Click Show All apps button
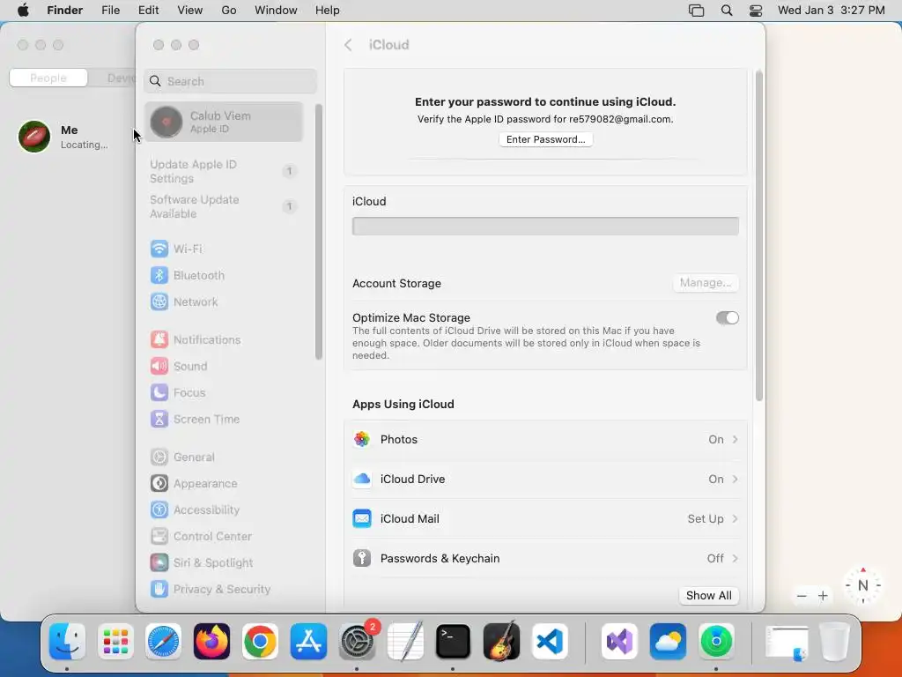Viewport: 902px width, 677px height. click(709, 595)
